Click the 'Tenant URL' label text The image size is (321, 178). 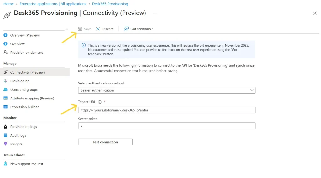click(x=87, y=102)
